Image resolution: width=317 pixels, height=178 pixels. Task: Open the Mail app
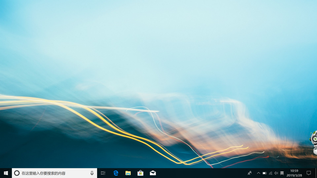click(153, 173)
